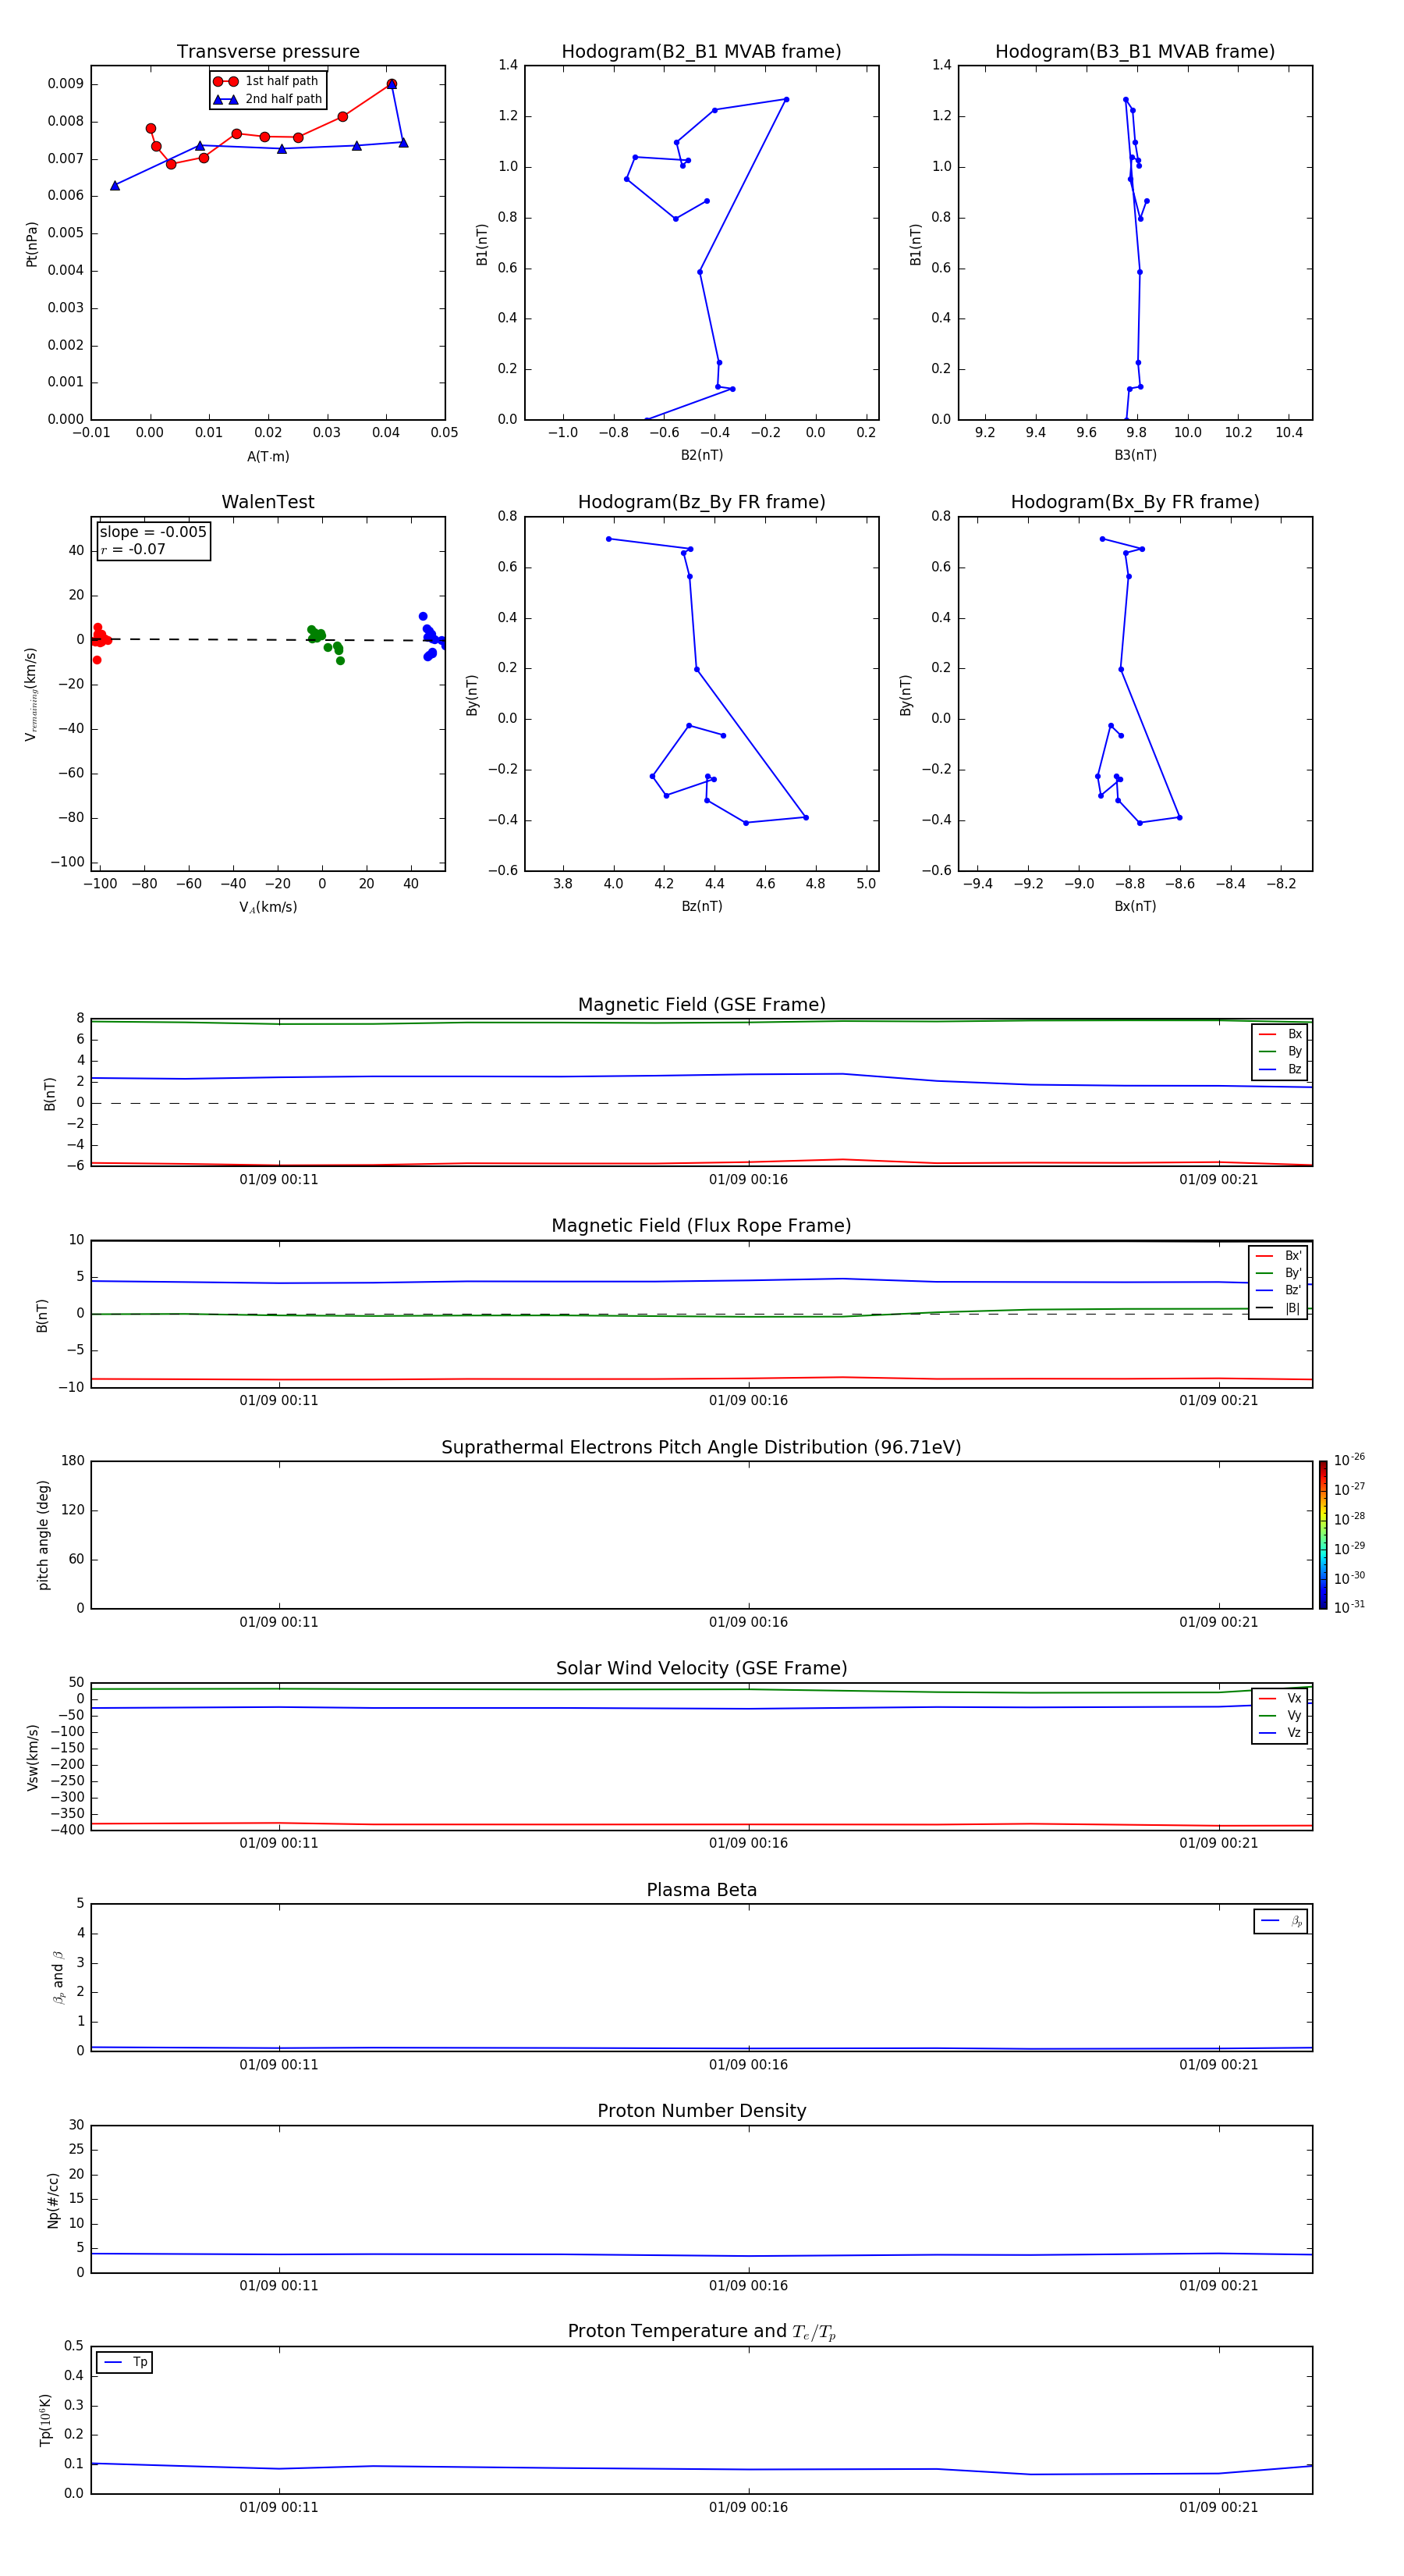Click the beta_p legend in Plasma Beta plot

pyautogui.click(x=1281, y=1921)
